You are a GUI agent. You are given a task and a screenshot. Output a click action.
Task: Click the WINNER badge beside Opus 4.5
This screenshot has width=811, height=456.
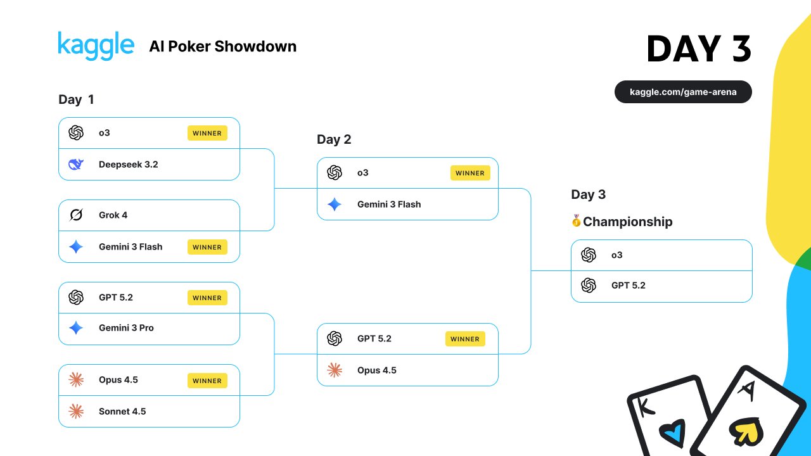[207, 381]
